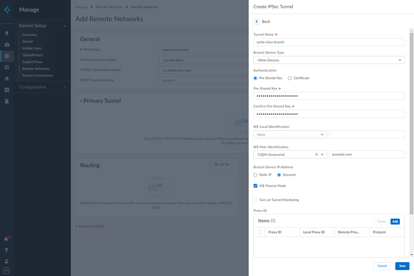Save the IPSec tunnel
Screen dimensions: 414x276
pyautogui.click(x=402, y=266)
